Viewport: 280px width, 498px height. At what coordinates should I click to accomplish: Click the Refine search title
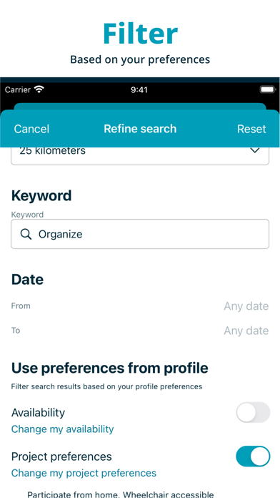pos(140,129)
